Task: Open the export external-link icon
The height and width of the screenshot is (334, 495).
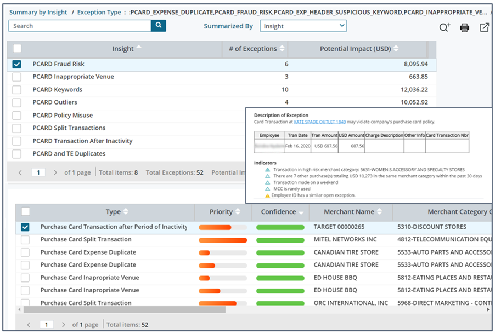Action: pos(484,27)
